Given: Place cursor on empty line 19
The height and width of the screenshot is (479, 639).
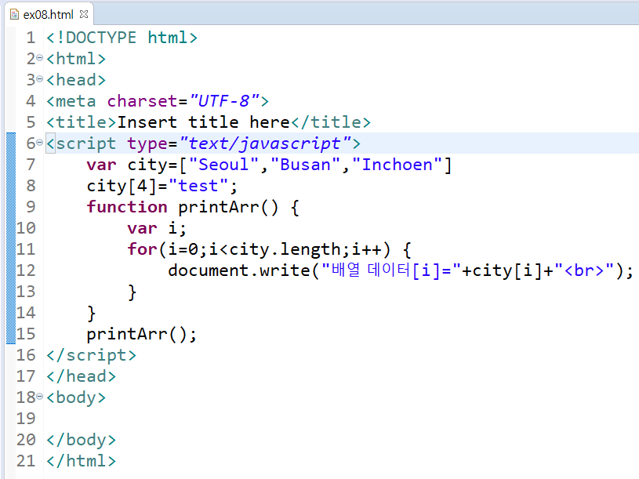Looking at the screenshot, I should click(x=343, y=419).
